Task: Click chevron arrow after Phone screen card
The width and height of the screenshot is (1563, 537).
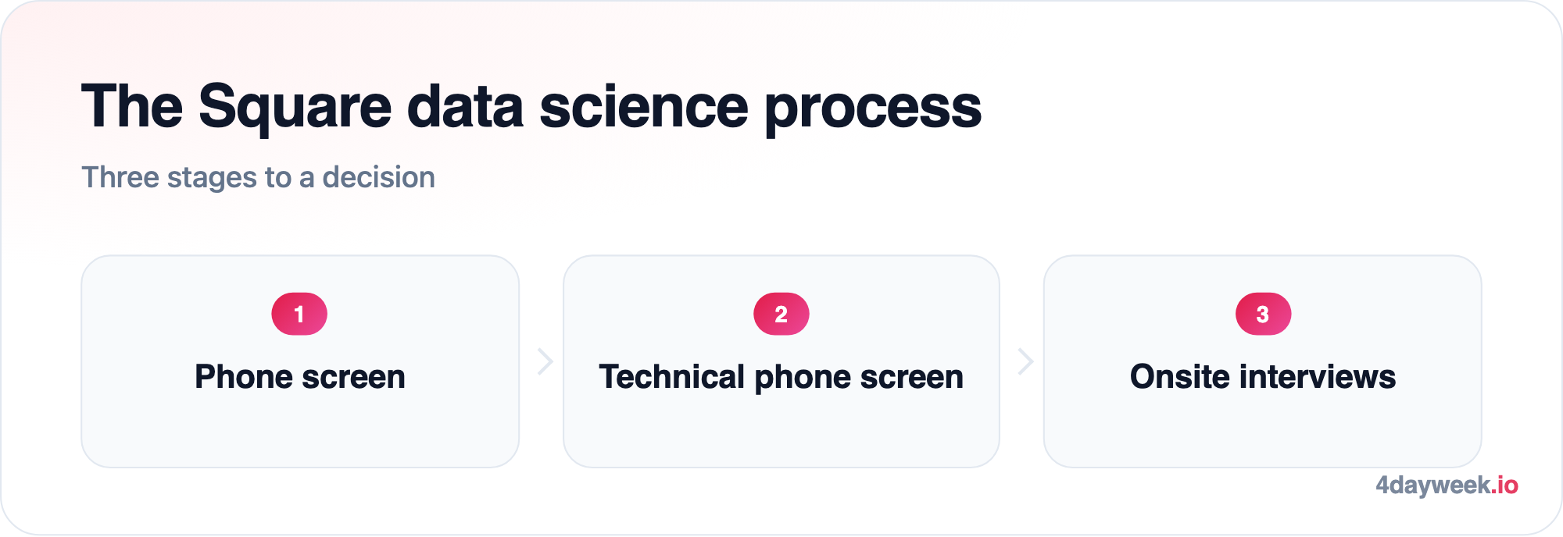Action: [x=545, y=361]
